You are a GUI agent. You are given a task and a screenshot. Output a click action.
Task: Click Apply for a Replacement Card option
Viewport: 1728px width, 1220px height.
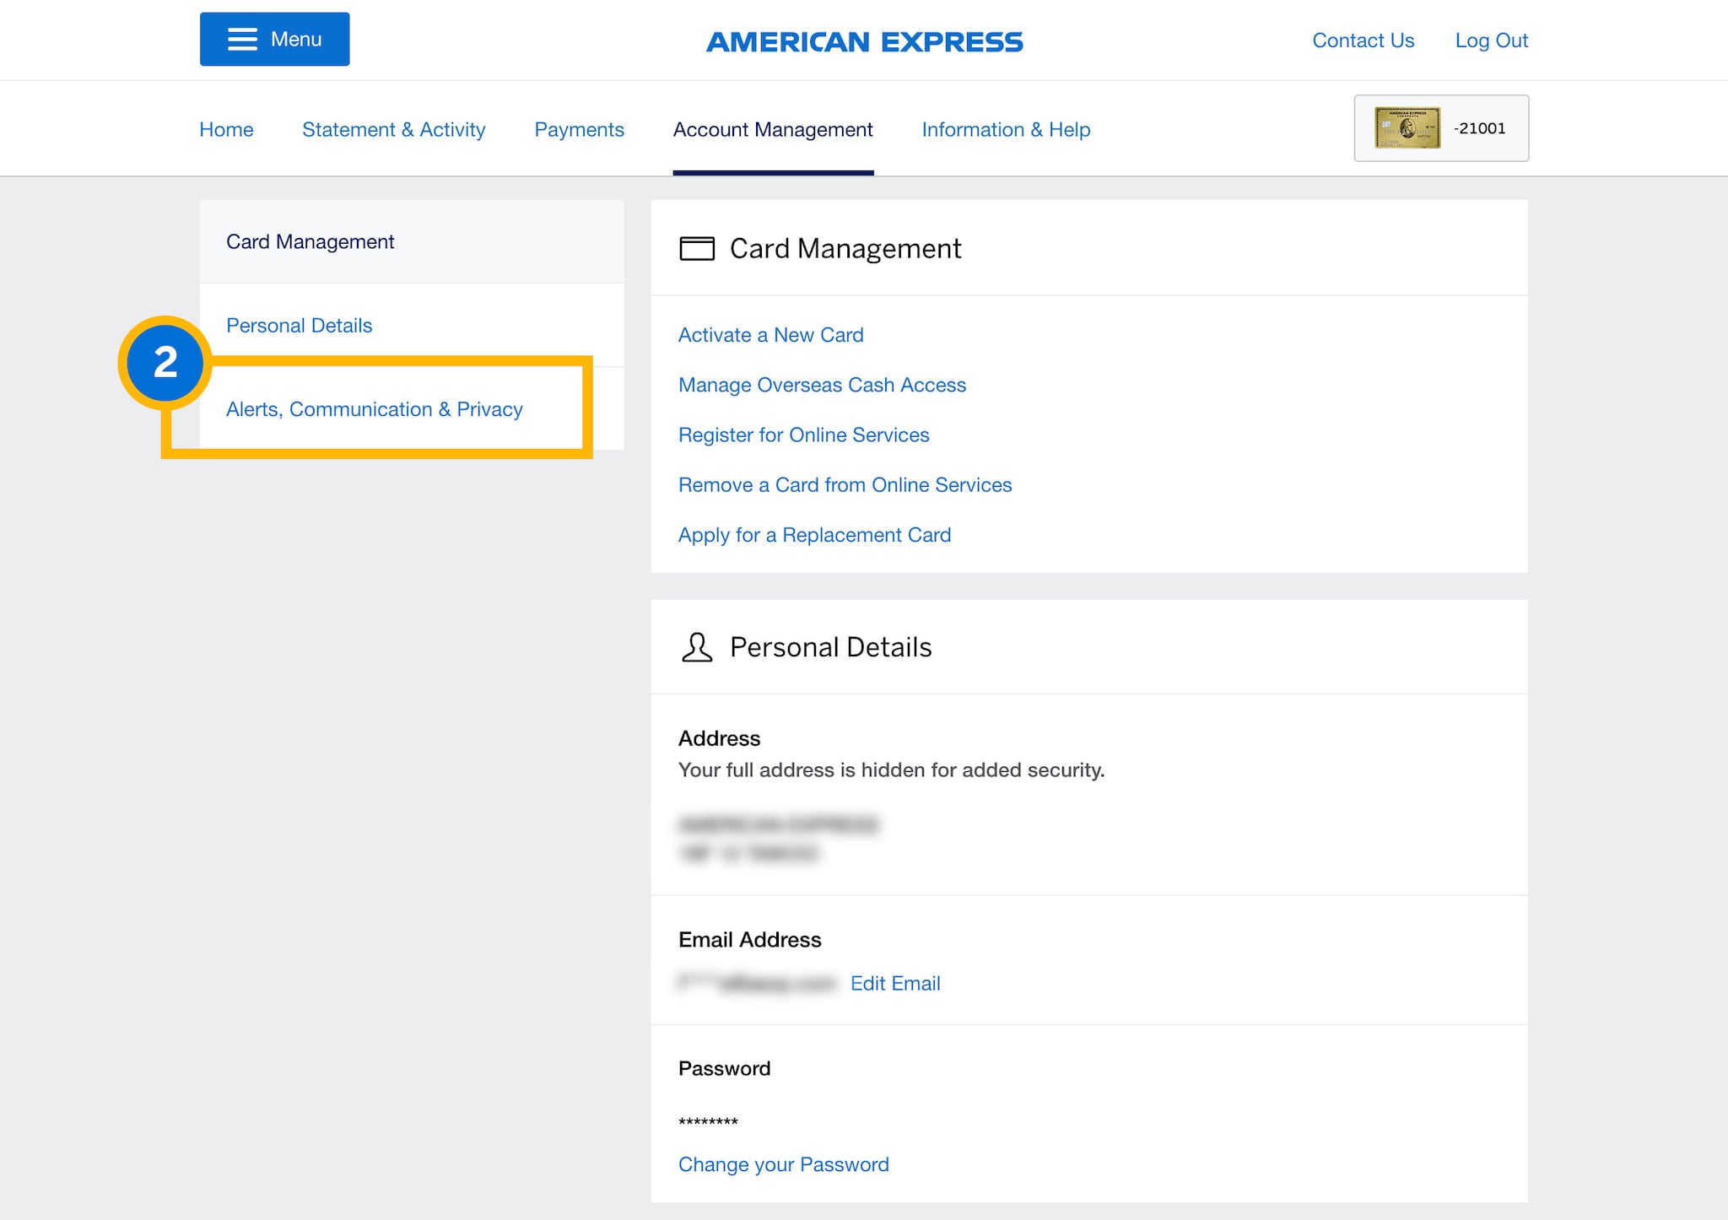tap(814, 535)
